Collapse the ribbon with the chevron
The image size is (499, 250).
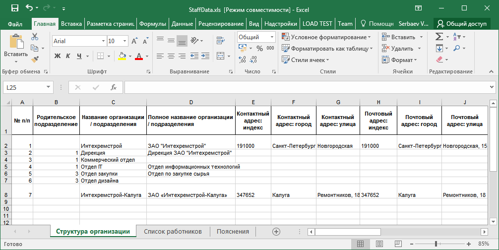[492, 72]
